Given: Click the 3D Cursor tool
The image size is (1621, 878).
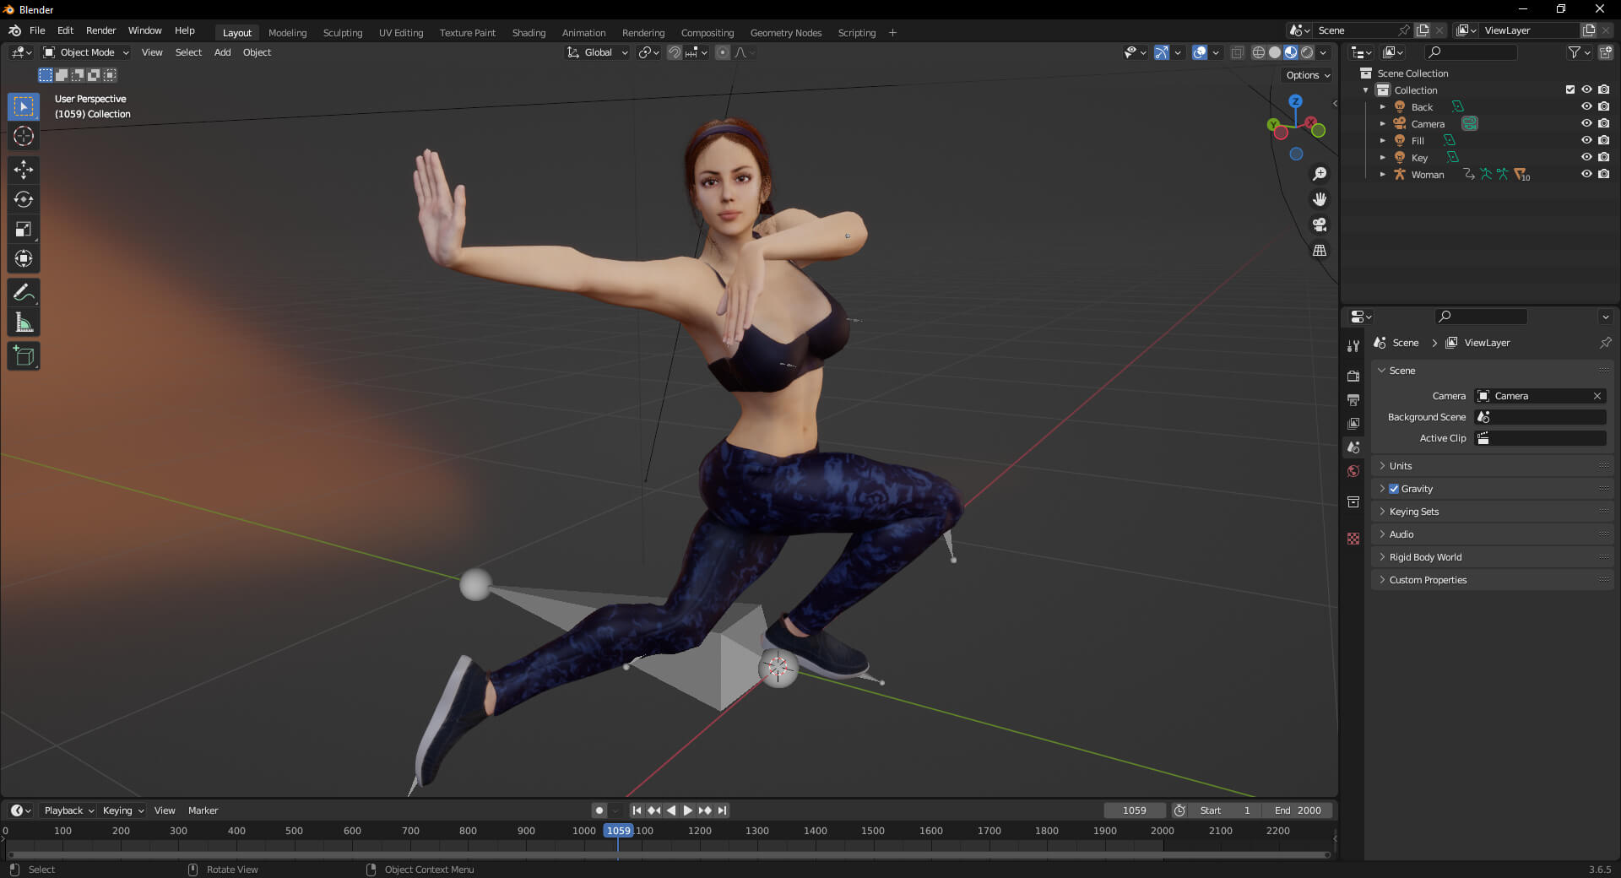Looking at the screenshot, I should [x=24, y=136].
